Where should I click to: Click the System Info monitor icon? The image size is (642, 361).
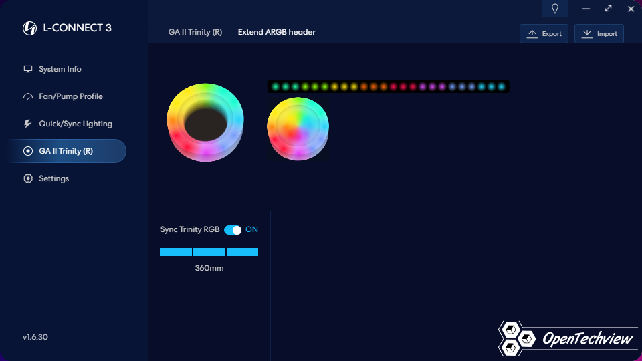pos(28,69)
